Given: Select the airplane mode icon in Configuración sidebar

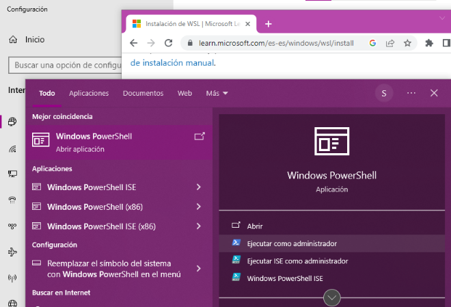Looking at the screenshot, I should [x=12, y=252].
